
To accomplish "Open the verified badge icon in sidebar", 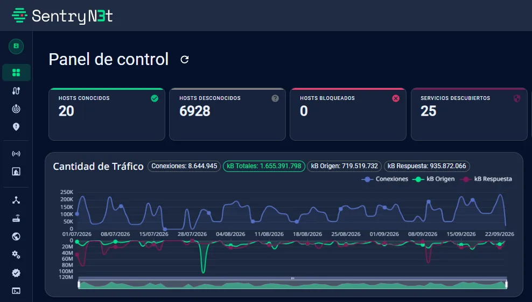I will pyautogui.click(x=16, y=273).
